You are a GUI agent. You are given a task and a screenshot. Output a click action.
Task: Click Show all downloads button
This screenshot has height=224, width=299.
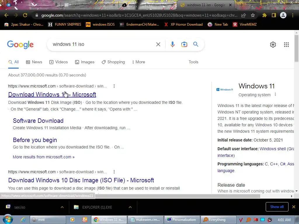[x=277, y=207]
